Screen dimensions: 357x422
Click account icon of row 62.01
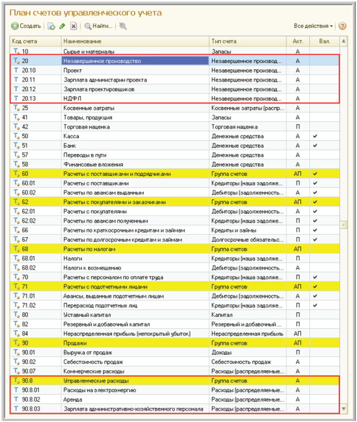point(16,211)
